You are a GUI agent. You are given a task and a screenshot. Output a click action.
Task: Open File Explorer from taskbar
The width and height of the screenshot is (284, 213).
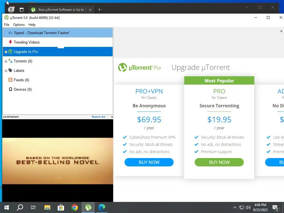pos(47,207)
